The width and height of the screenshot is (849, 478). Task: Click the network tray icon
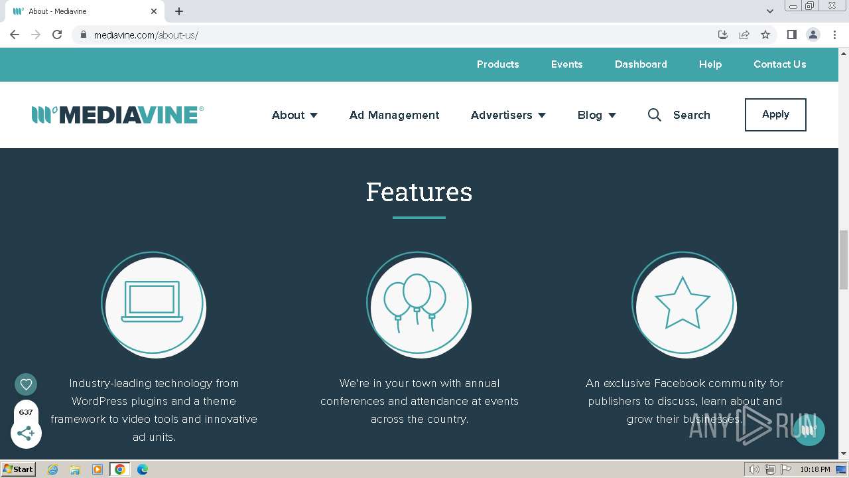tap(769, 469)
